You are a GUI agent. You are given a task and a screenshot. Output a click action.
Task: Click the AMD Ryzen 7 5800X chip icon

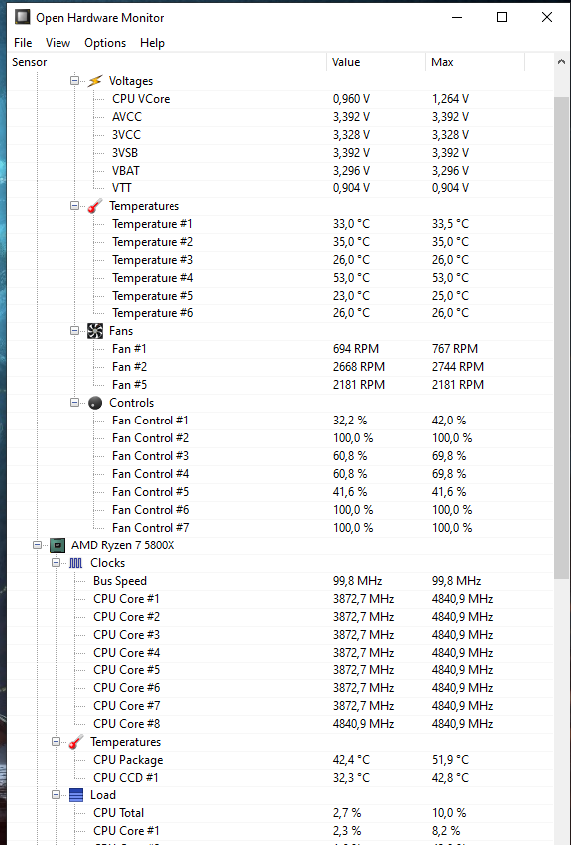(57, 545)
